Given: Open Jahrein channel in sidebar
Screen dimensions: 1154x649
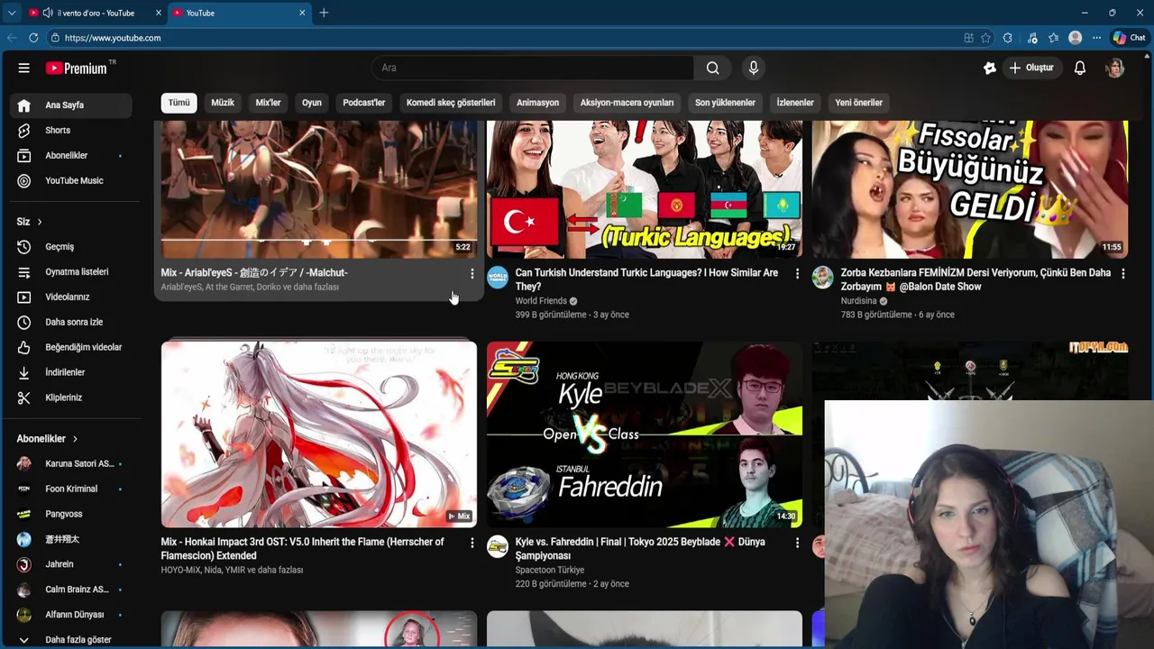Looking at the screenshot, I should pyautogui.click(x=71, y=565).
